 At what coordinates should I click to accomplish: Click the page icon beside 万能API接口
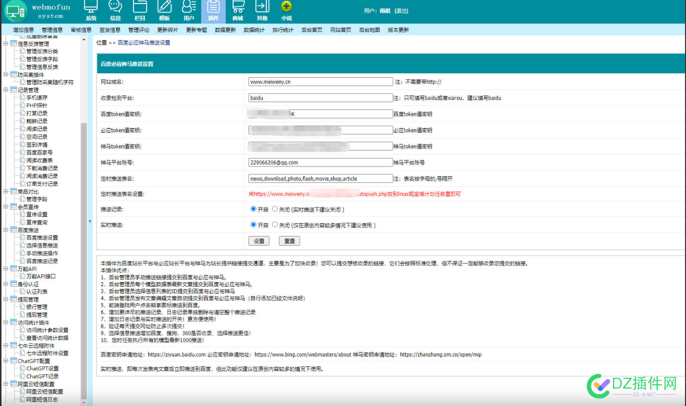tap(22, 276)
